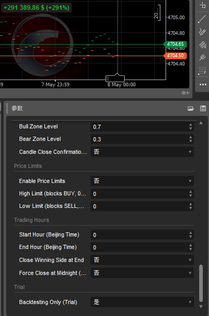
Task: Click the Price Limits section header
Action: (28, 166)
